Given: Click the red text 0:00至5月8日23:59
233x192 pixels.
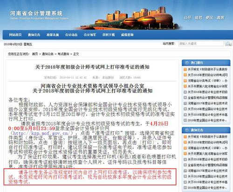Looking at the screenshot, I should point(32,128).
